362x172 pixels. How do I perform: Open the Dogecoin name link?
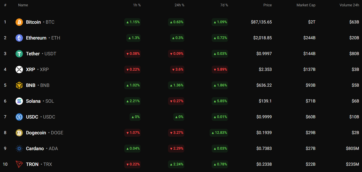click(x=36, y=133)
